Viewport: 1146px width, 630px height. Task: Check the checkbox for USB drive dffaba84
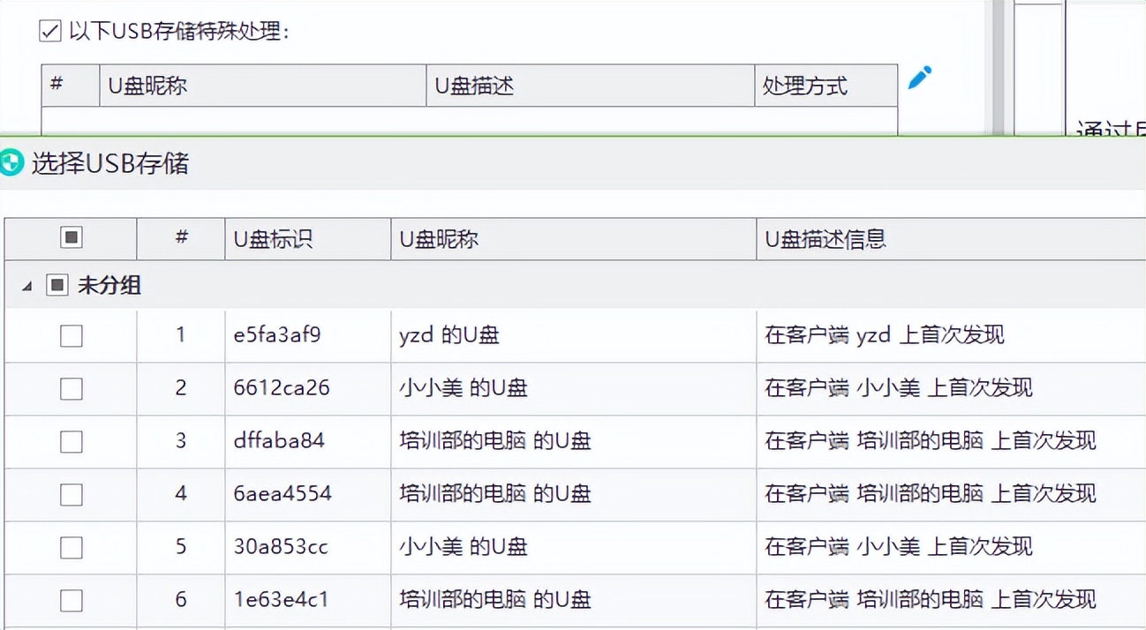(x=71, y=441)
